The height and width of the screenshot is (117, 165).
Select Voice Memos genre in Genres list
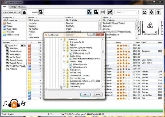34,38
